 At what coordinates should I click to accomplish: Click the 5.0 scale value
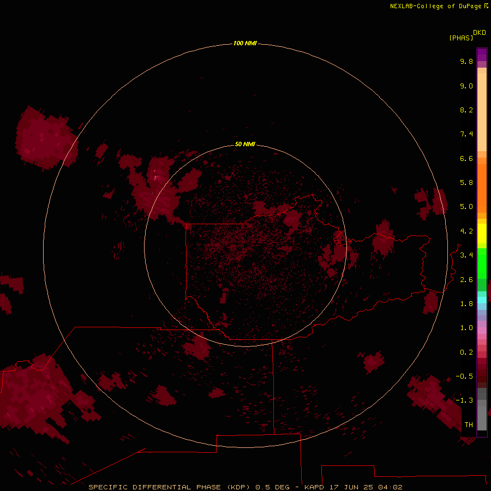[466, 207]
